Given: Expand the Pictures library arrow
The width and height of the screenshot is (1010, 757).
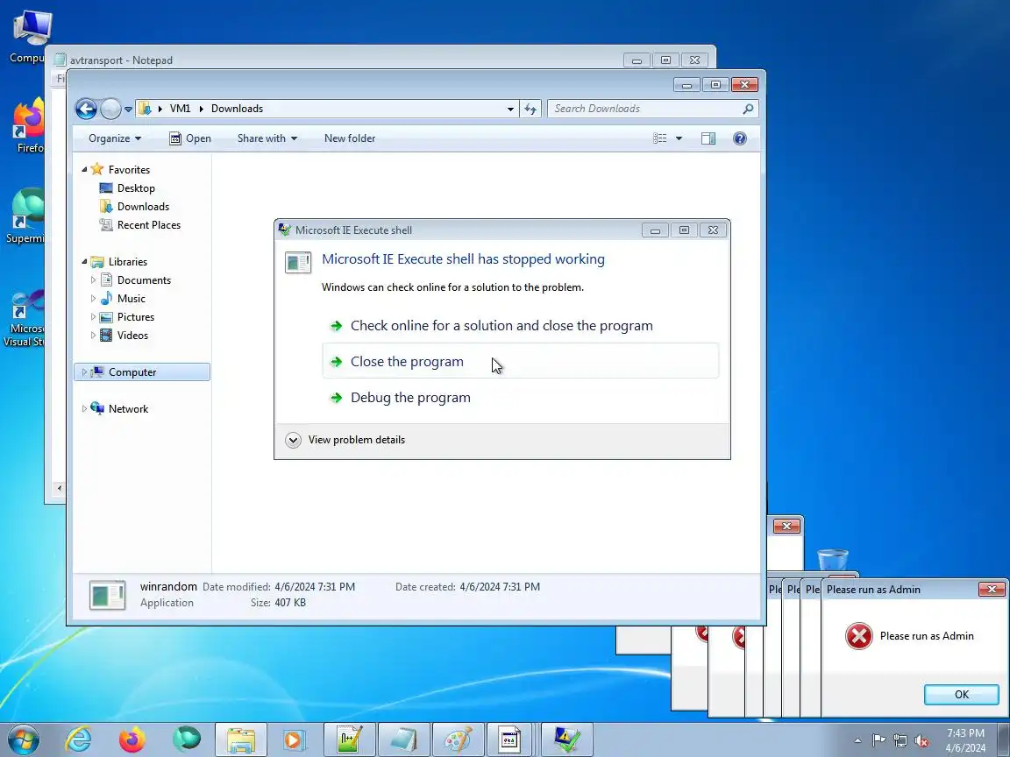Looking at the screenshot, I should pos(93,316).
